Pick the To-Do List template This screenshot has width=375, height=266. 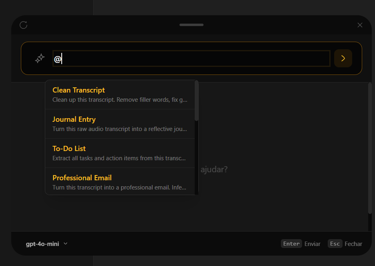point(120,153)
